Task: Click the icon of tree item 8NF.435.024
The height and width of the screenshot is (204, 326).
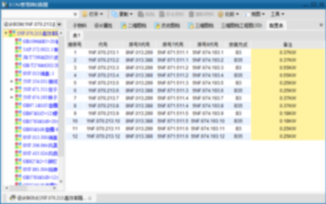Action: tap(18, 153)
